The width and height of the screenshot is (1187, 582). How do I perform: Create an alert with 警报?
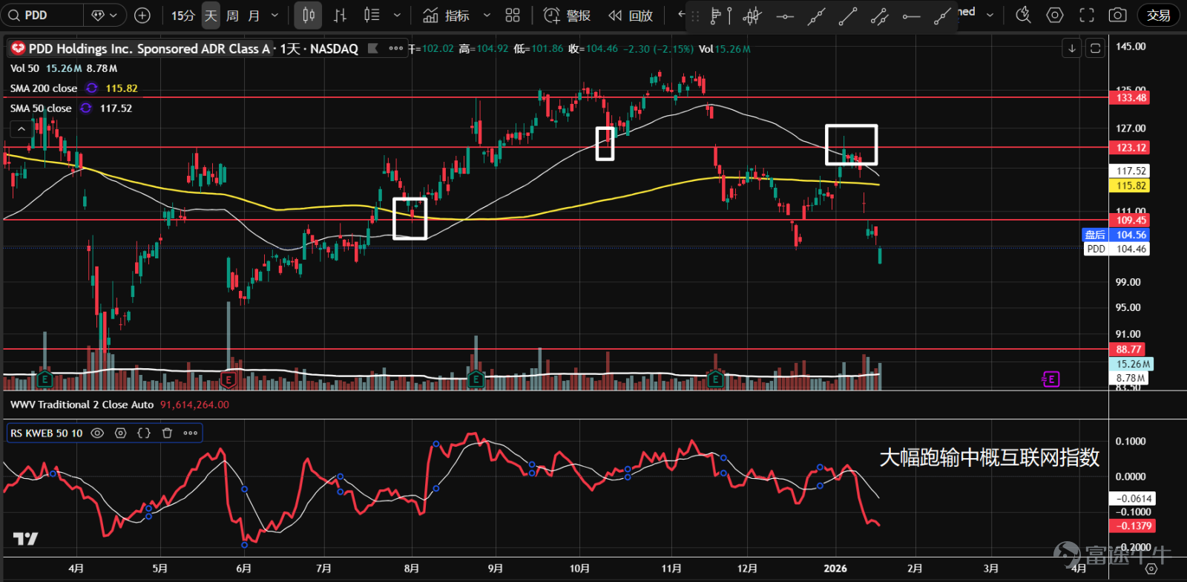coord(568,15)
